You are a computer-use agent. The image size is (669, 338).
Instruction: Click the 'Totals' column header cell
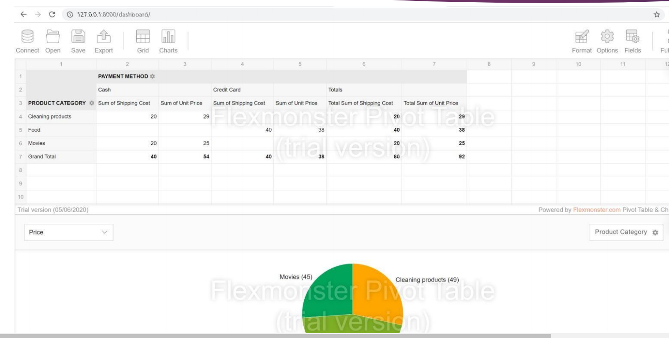coord(364,90)
